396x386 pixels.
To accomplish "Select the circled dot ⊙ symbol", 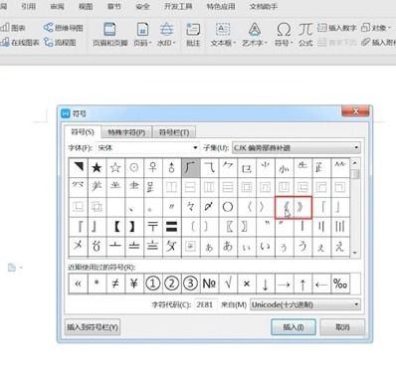I will 134,167.
